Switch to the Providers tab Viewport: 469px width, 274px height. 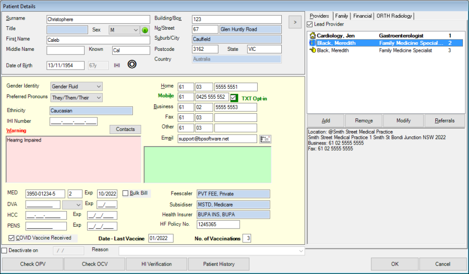coord(319,16)
